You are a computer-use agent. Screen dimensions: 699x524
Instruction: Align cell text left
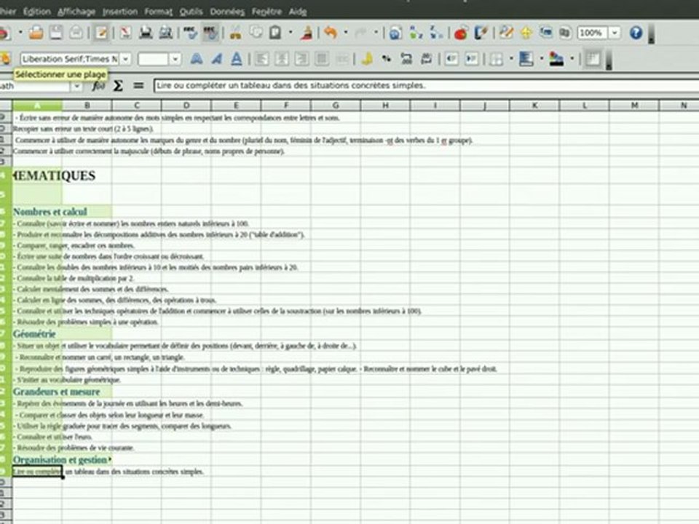[261, 59]
